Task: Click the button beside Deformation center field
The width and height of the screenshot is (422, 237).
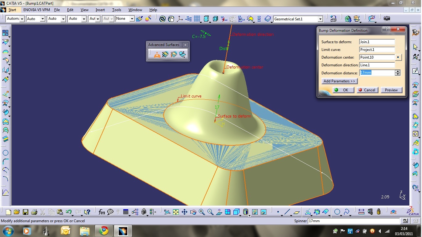Action: (399, 57)
